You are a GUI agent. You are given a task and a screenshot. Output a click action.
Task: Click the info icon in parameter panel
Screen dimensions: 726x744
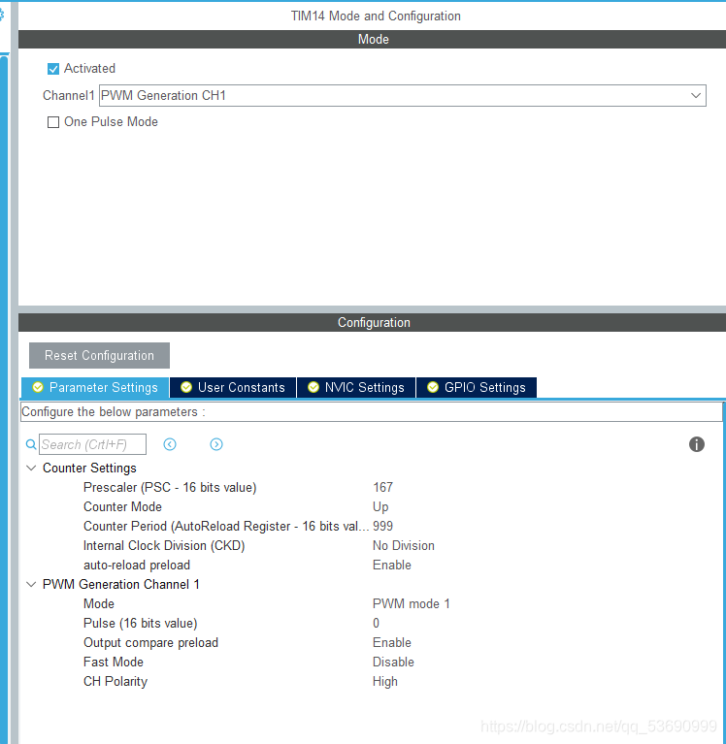[696, 444]
